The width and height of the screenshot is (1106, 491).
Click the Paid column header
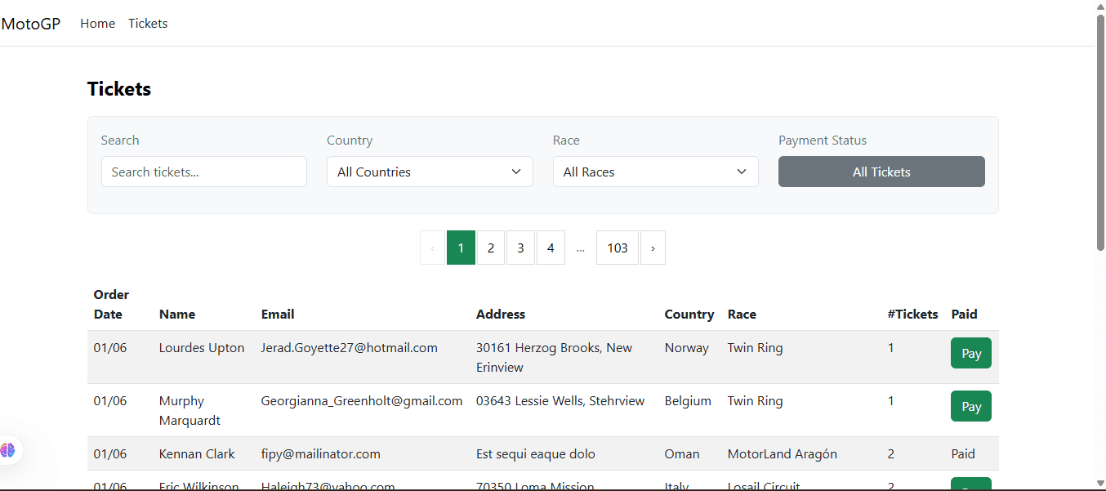click(x=964, y=314)
